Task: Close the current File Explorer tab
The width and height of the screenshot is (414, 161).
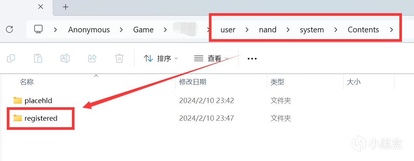Action: (41, 7)
